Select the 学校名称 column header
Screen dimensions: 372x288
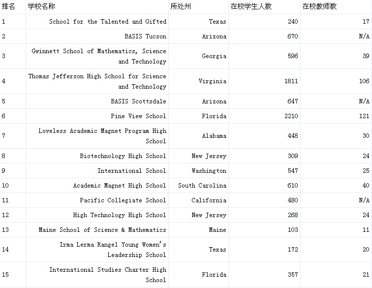pyautogui.click(x=41, y=6)
